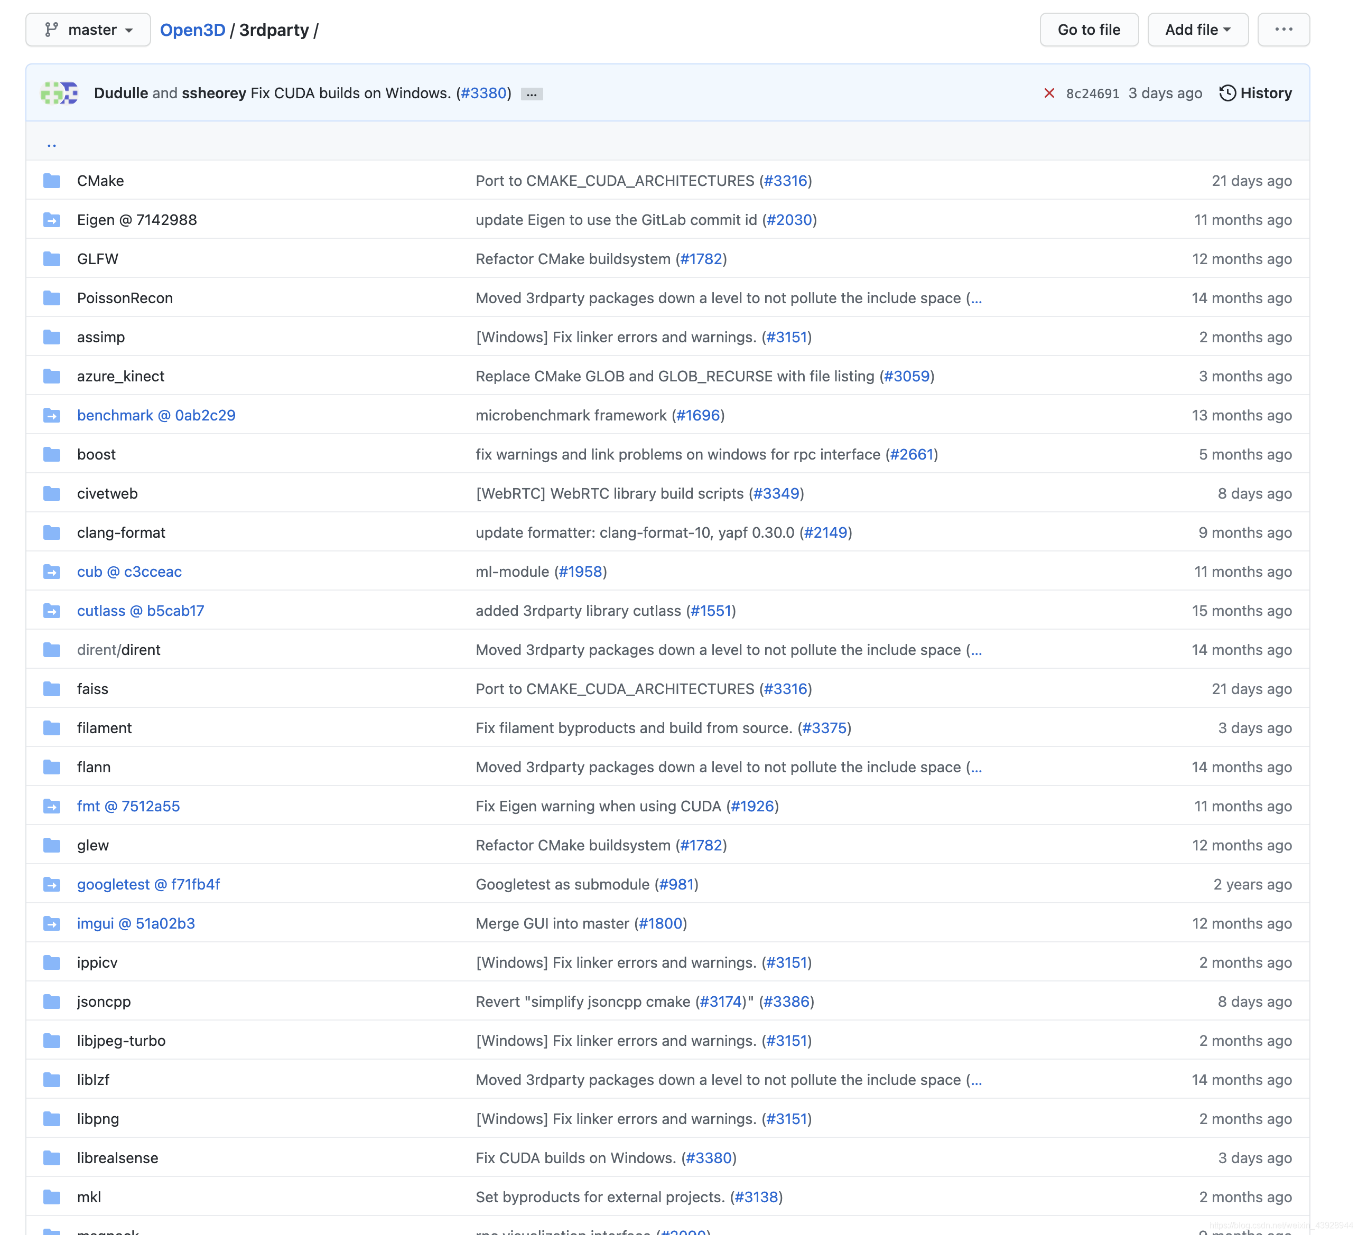Open the librealsense folder
The height and width of the screenshot is (1235, 1358).
coord(117,1157)
